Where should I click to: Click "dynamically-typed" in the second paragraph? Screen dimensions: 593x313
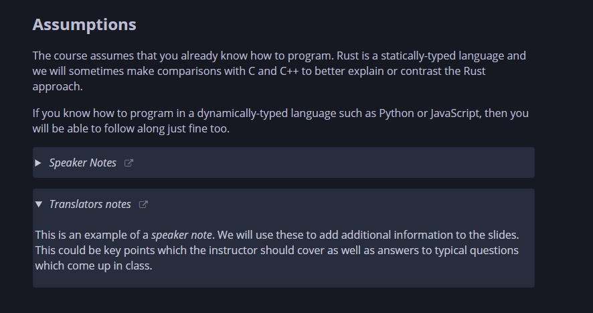coord(242,114)
